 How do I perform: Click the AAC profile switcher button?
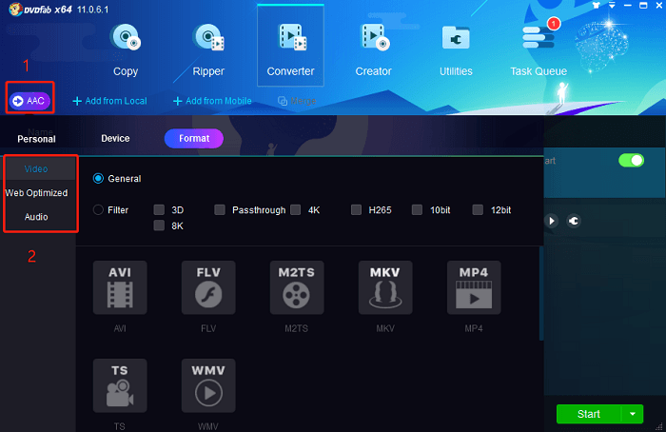(x=29, y=101)
